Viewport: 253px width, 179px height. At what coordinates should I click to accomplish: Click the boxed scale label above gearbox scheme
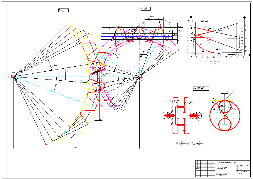click(200, 88)
